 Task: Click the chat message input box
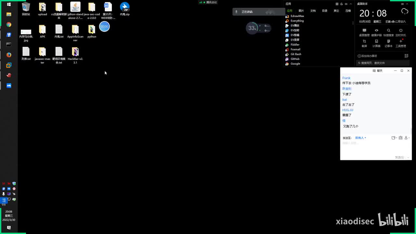[x=376, y=147]
